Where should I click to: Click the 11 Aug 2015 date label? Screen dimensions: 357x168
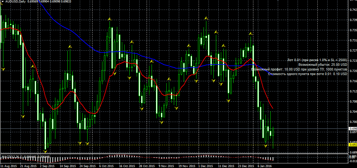tap(9, 166)
